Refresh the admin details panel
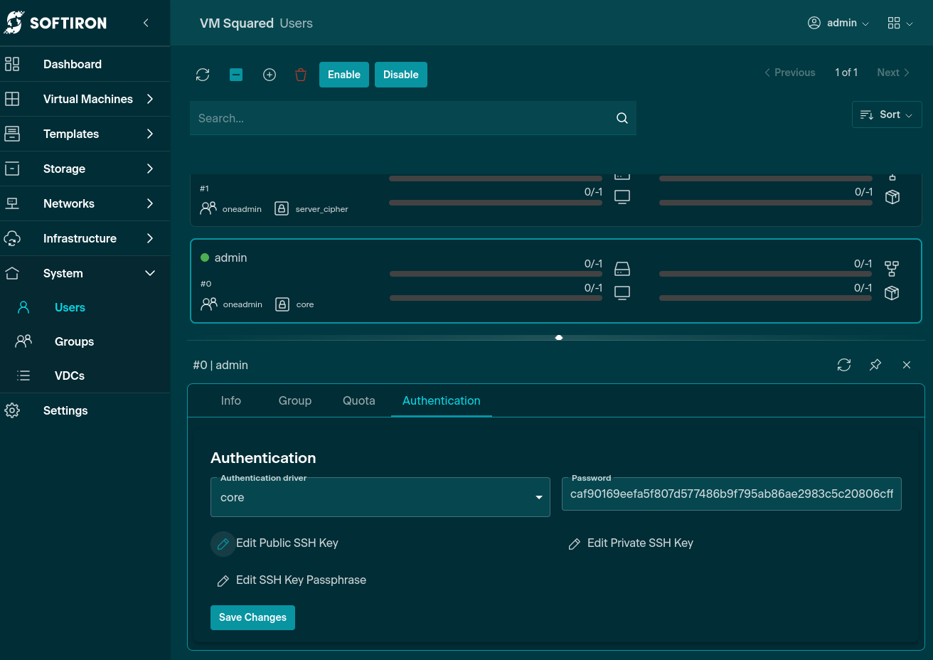Image resolution: width=933 pixels, height=660 pixels. 844,365
